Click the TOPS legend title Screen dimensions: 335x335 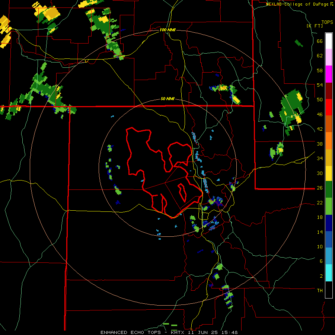[327, 22]
